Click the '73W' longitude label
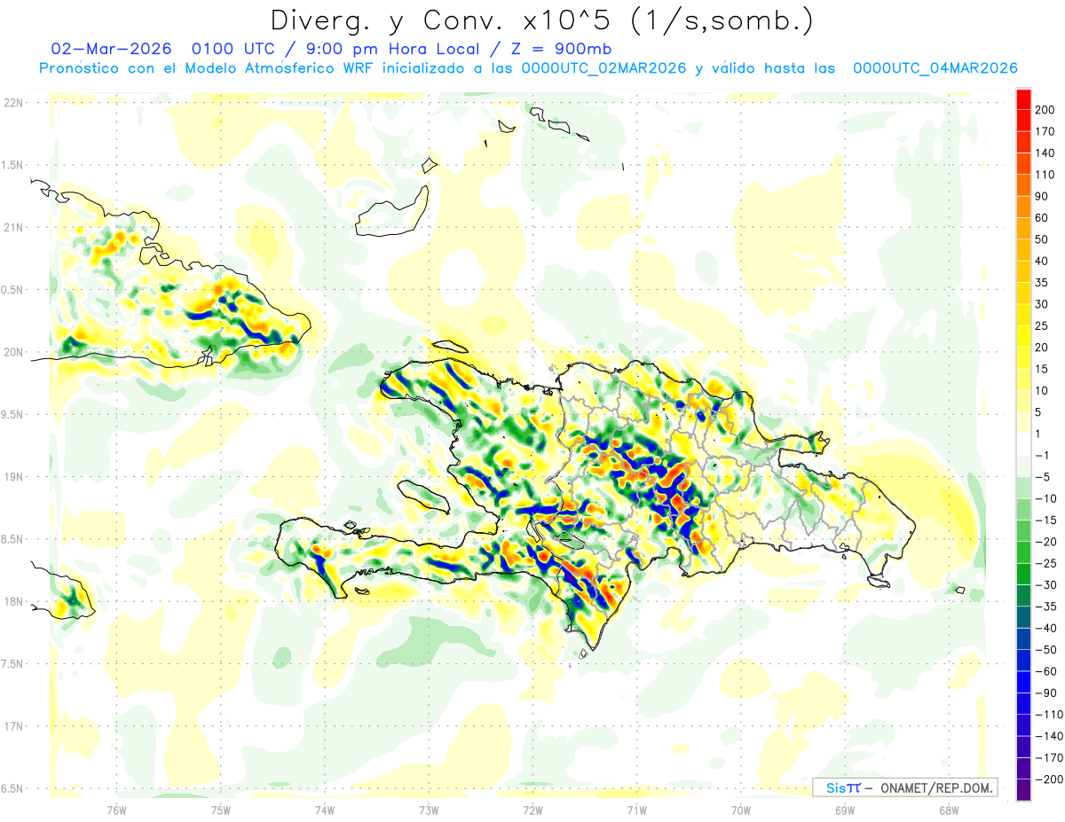Screen dimensions: 1065x822 (428, 810)
